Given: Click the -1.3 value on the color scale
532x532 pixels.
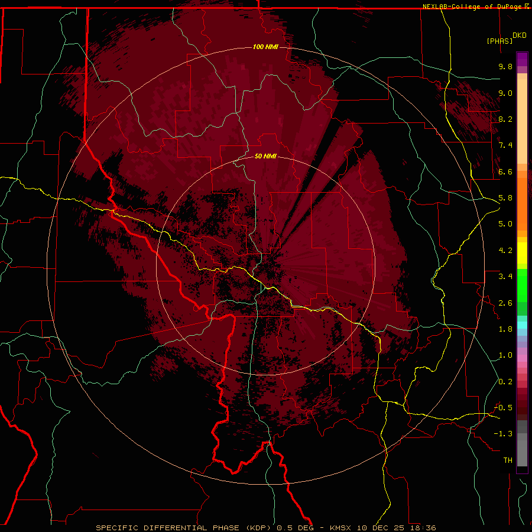Looking at the screenshot, I should click(x=503, y=434).
